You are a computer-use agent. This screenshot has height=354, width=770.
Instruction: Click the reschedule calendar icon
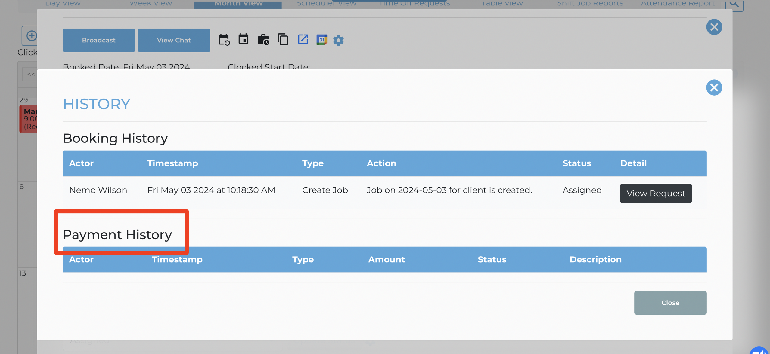tap(224, 40)
